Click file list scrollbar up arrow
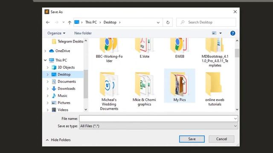Screen dimensions: 273x153 [237, 41]
